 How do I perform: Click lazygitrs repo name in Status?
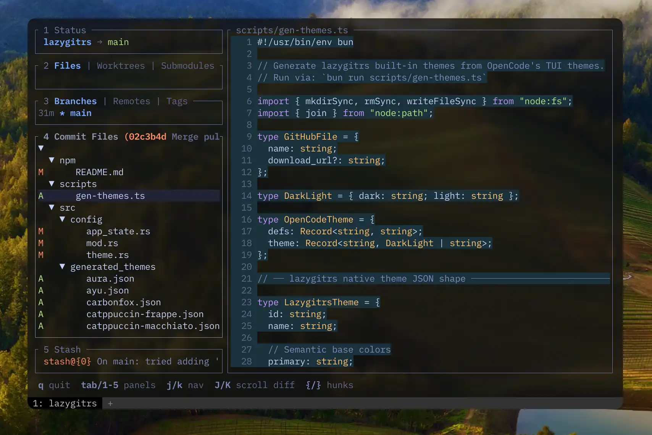68,42
